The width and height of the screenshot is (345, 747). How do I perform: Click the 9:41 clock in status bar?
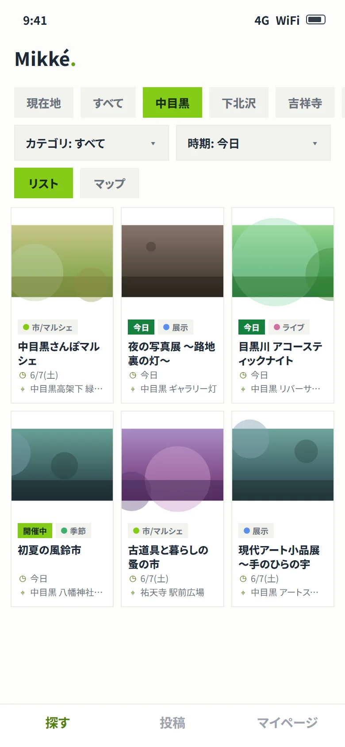point(35,20)
